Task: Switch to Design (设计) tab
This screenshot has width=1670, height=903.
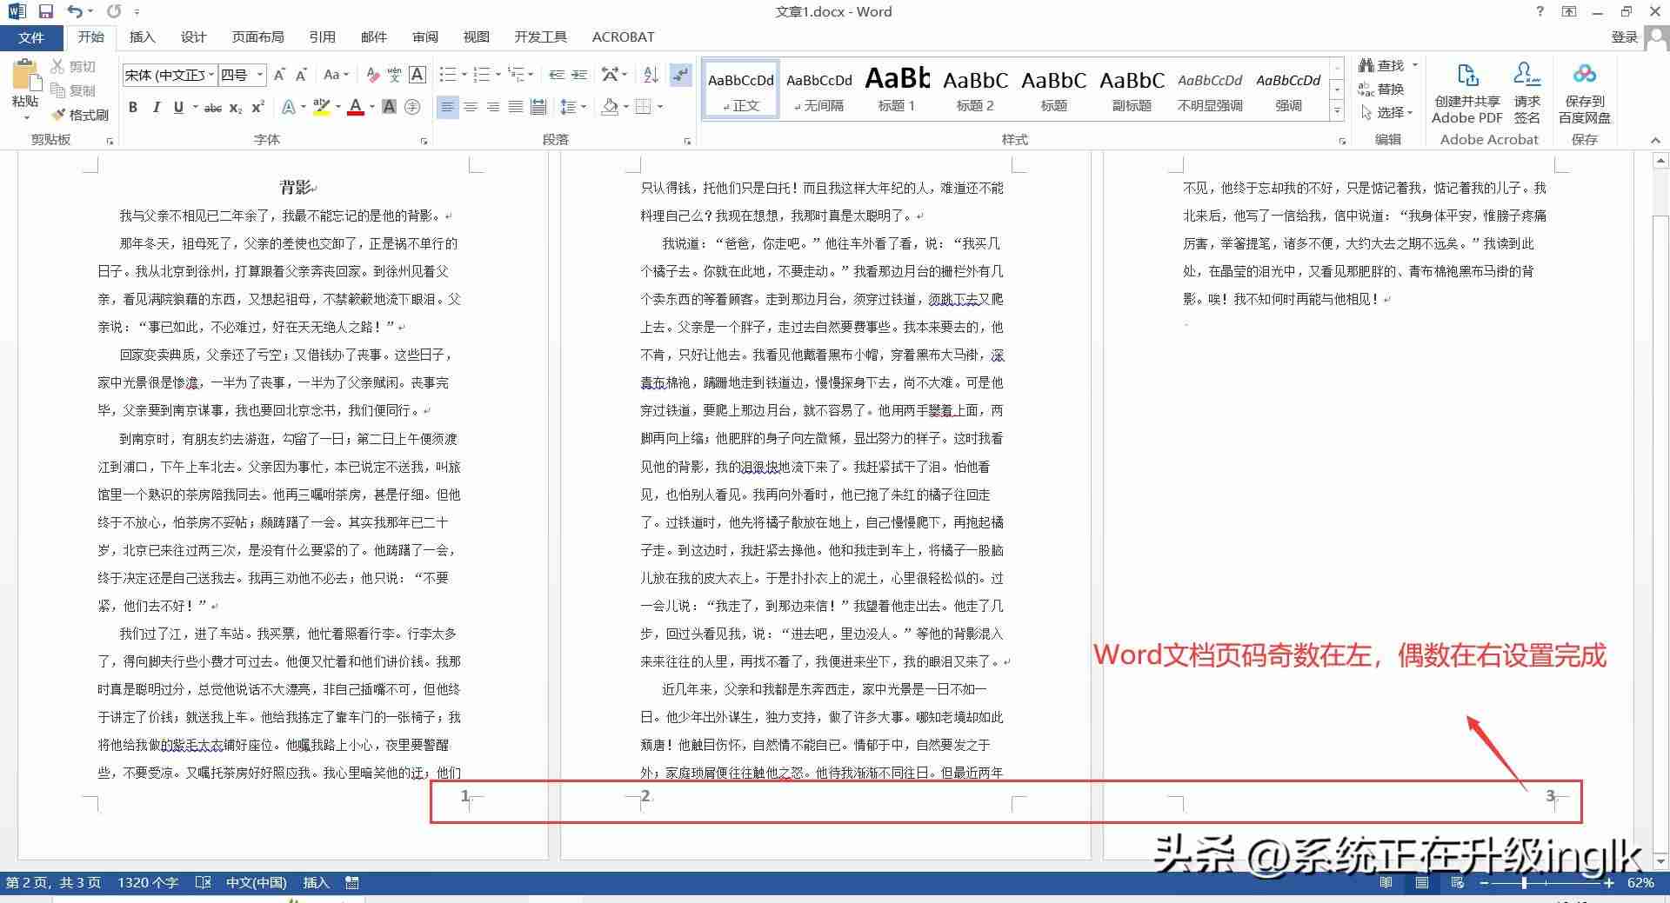Action: coord(193,37)
